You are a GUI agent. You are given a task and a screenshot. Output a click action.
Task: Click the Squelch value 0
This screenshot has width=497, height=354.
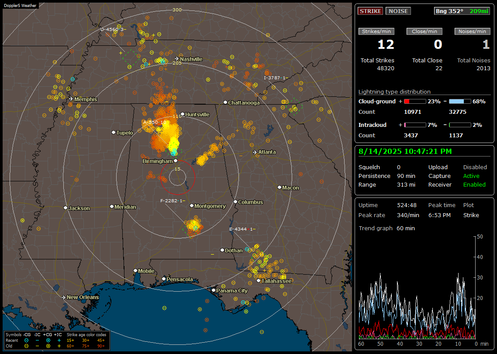click(399, 167)
